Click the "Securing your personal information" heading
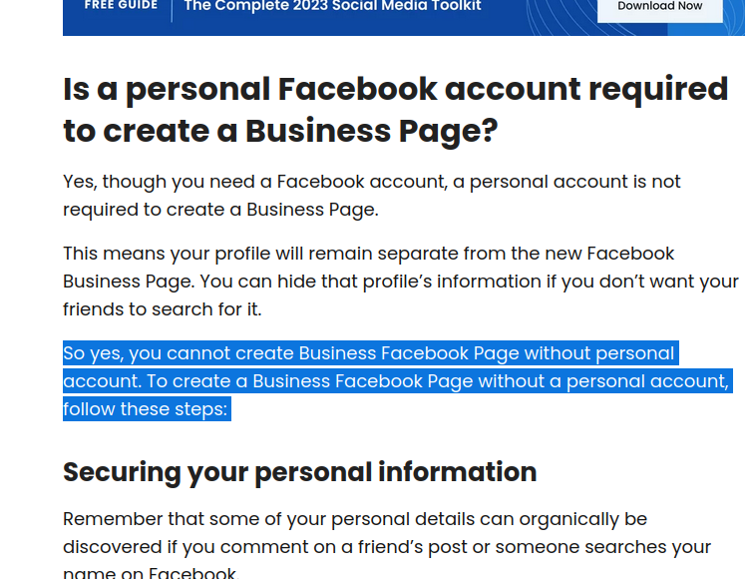Image resolution: width=753 pixels, height=579 pixels. (x=299, y=472)
